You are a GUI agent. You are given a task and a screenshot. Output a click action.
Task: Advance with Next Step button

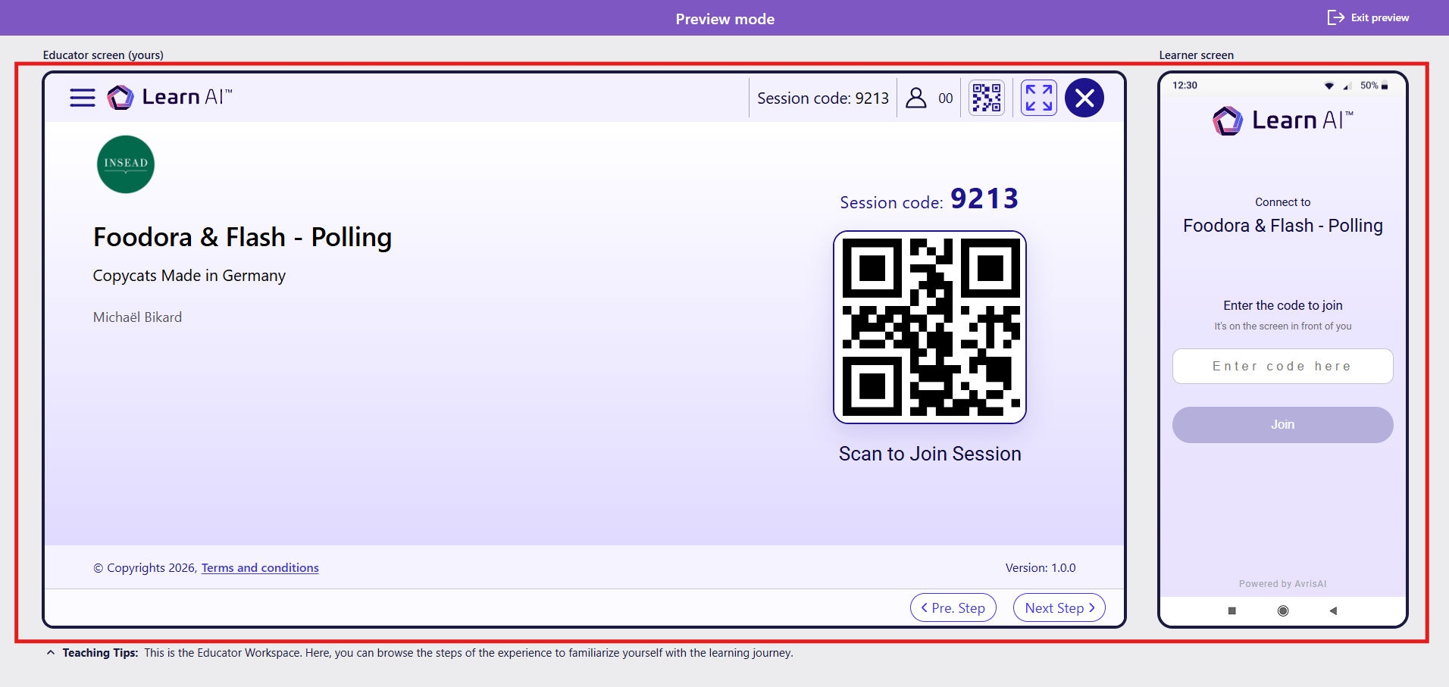tap(1059, 607)
